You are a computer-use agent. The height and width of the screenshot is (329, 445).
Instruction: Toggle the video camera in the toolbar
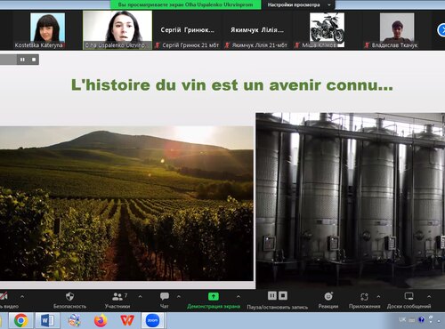click(x=4, y=296)
